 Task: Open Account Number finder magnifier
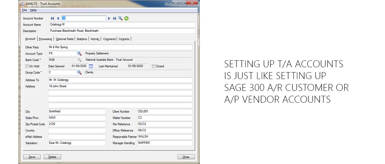coord(120,18)
